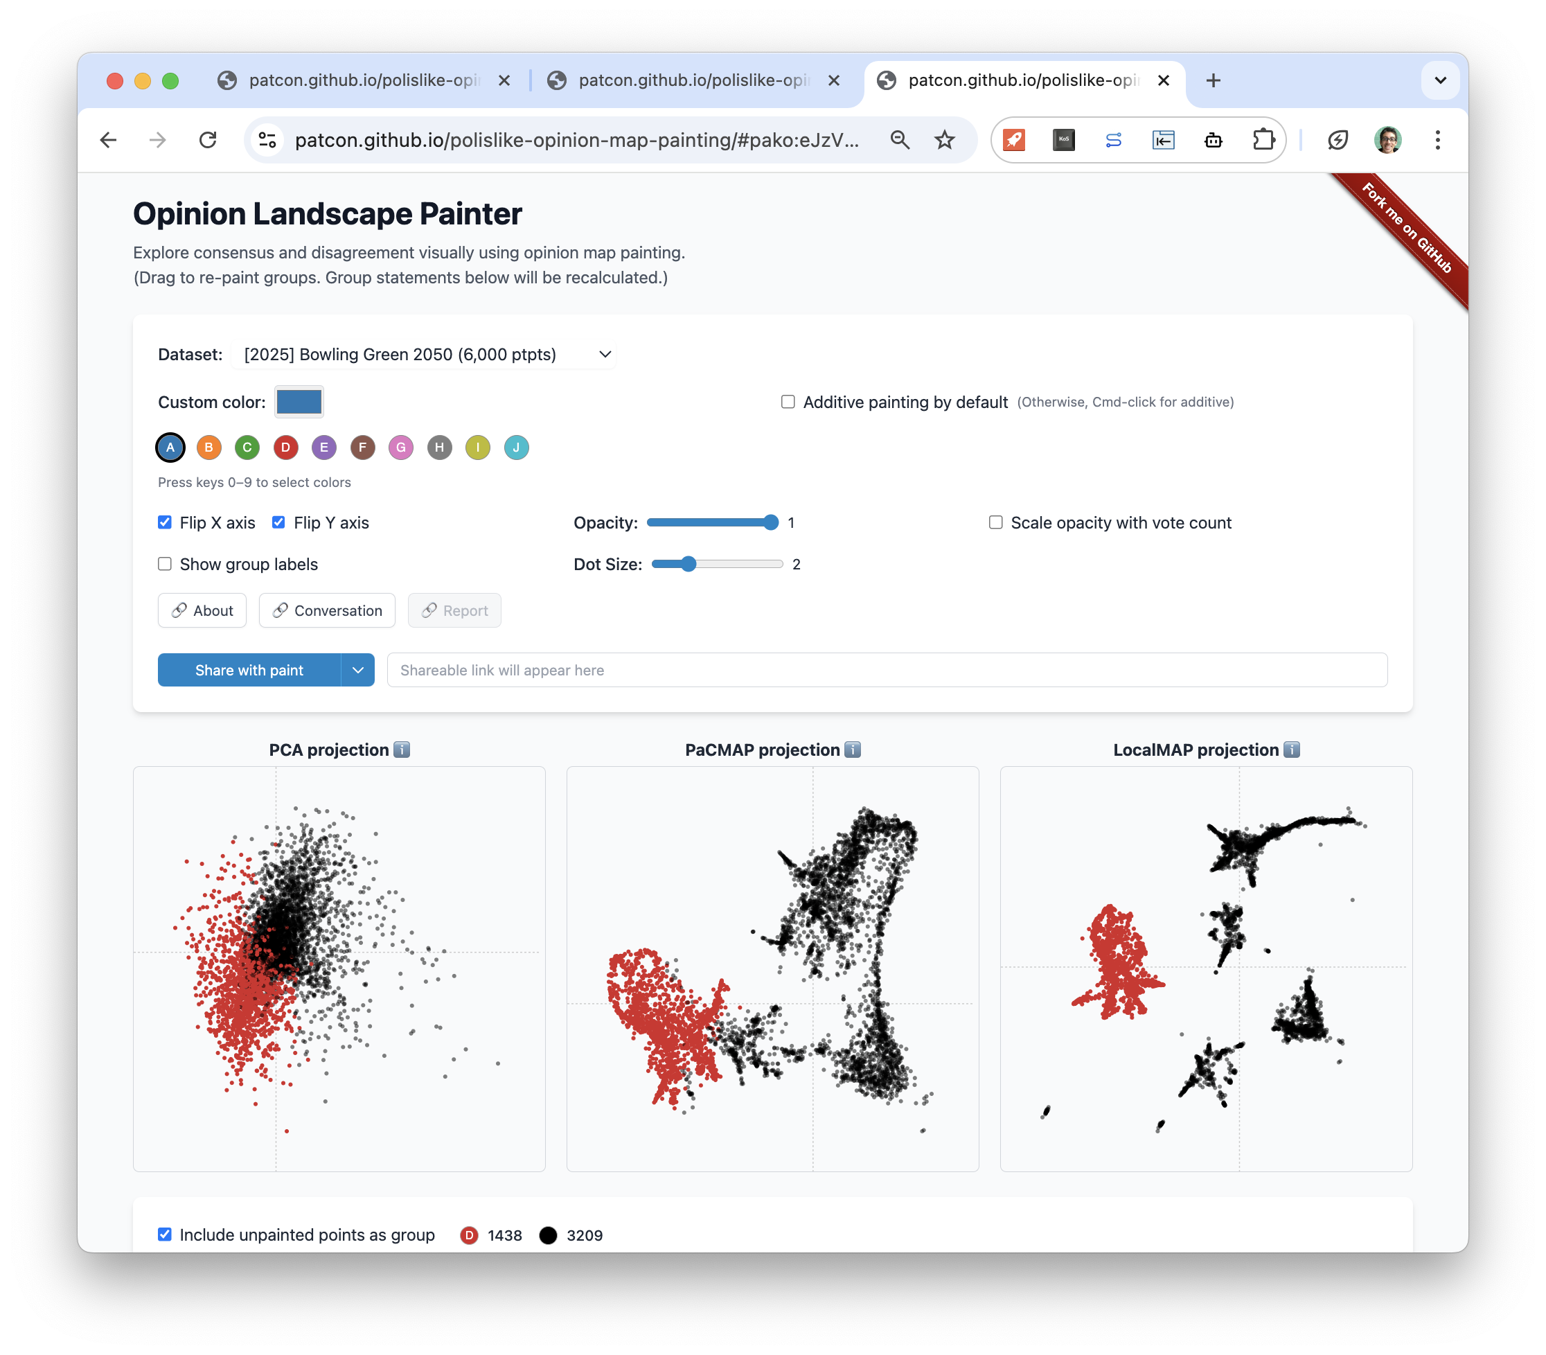Click Share with paint button
The width and height of the screenshot is (1546, 1355).
(249, 670)
